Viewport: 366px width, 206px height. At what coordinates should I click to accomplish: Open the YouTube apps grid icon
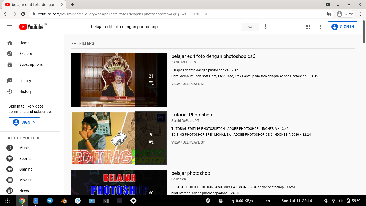point(308,27)
